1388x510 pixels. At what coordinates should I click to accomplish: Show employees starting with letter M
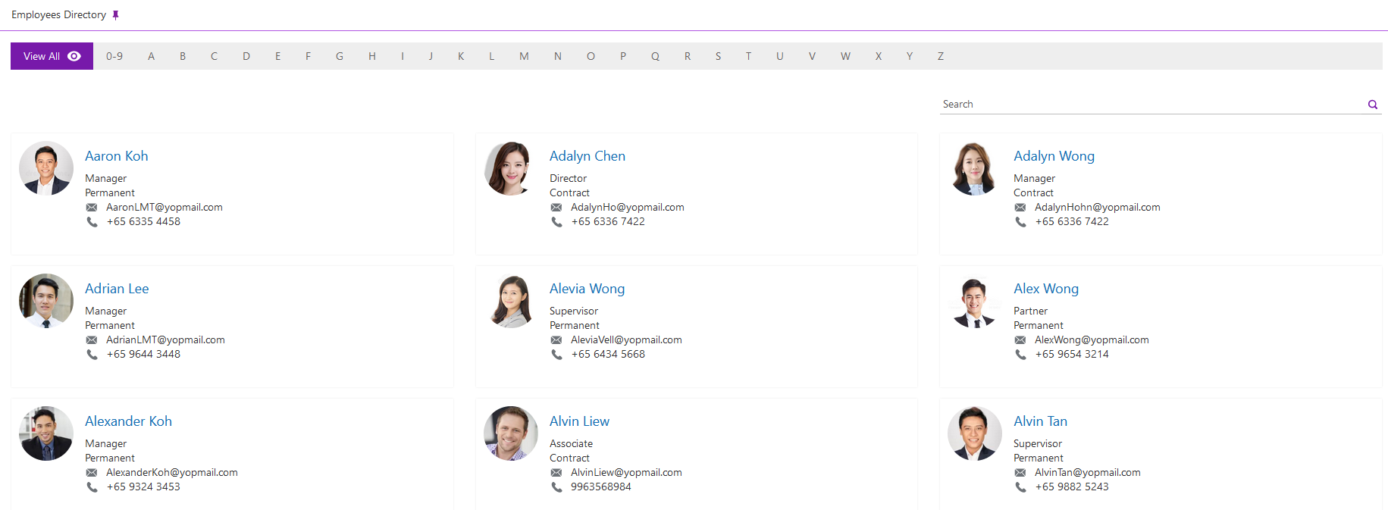(524, 56)
